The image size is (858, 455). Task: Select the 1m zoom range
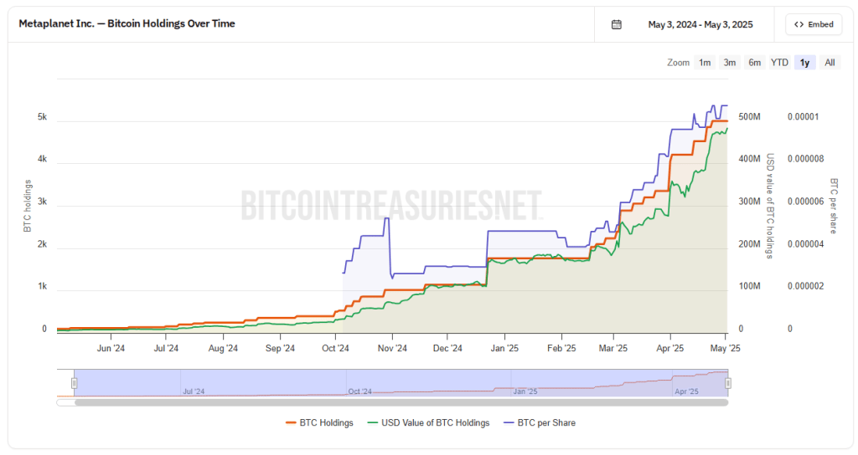[705, 63]
